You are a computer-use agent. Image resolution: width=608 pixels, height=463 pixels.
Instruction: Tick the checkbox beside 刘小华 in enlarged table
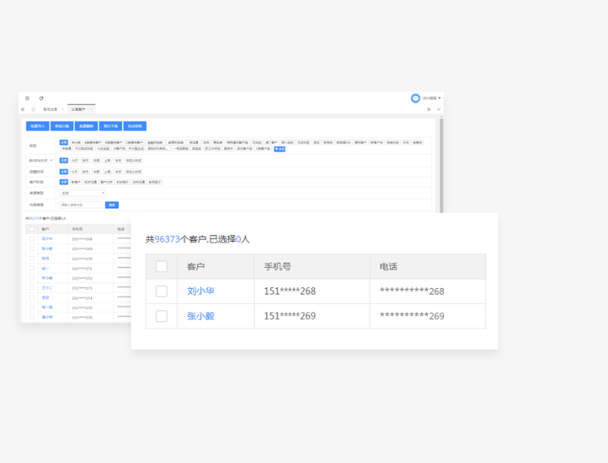pos(161,291)
